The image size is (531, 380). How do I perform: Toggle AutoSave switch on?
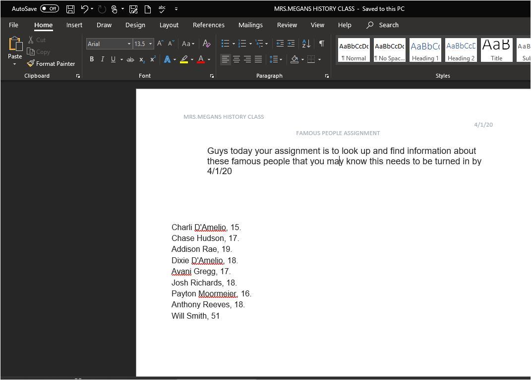50,9
